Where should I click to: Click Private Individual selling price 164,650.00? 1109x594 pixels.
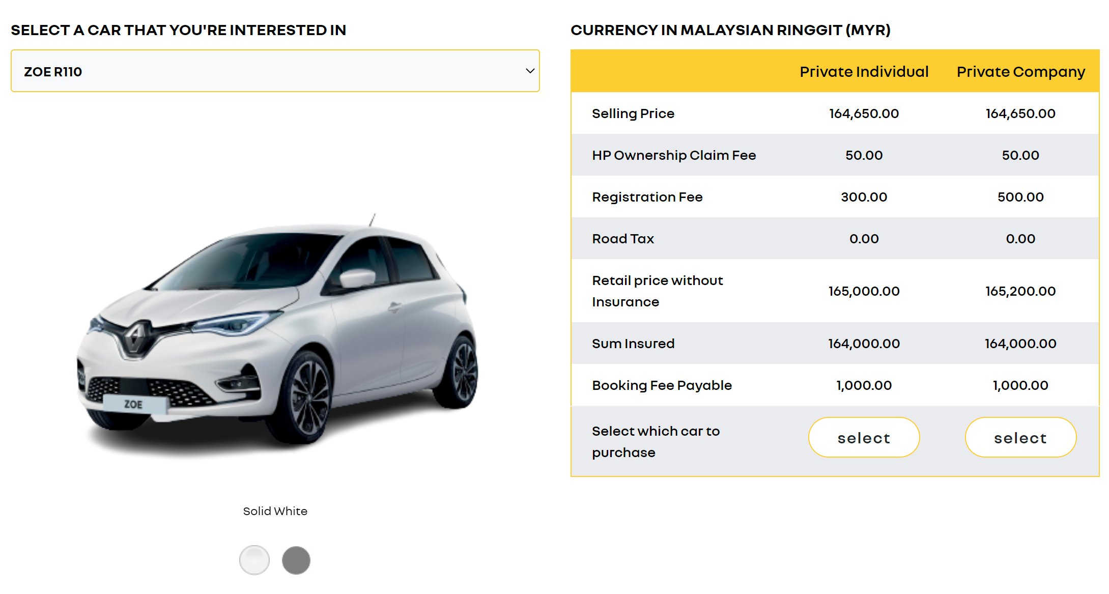[x=864, y=114]
